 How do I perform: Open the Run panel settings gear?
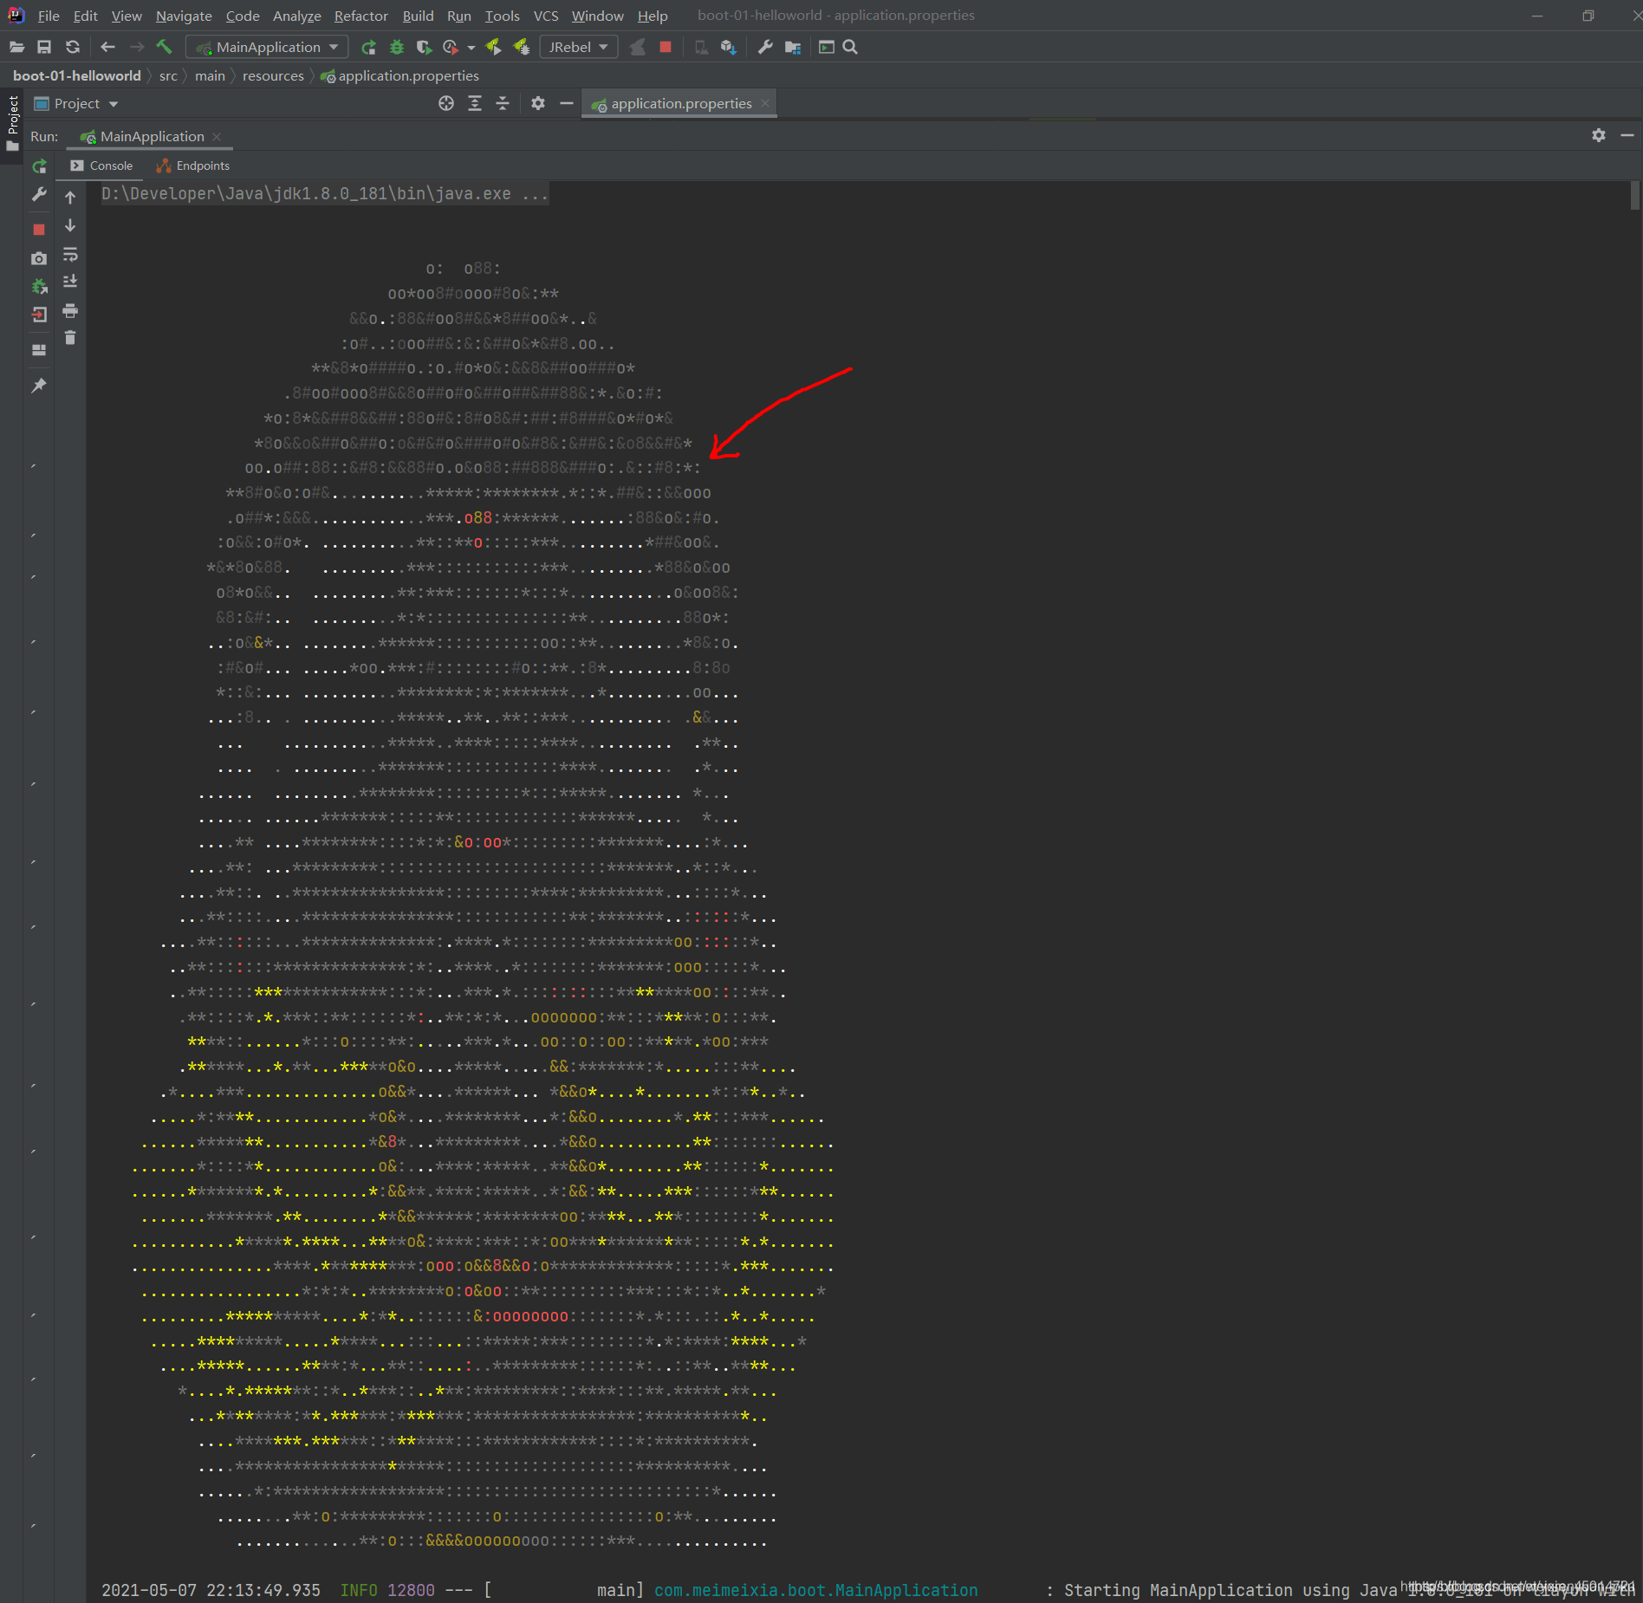[1599, 135]
